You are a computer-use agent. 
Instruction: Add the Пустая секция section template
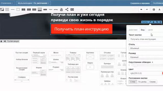tap(22, 54)
